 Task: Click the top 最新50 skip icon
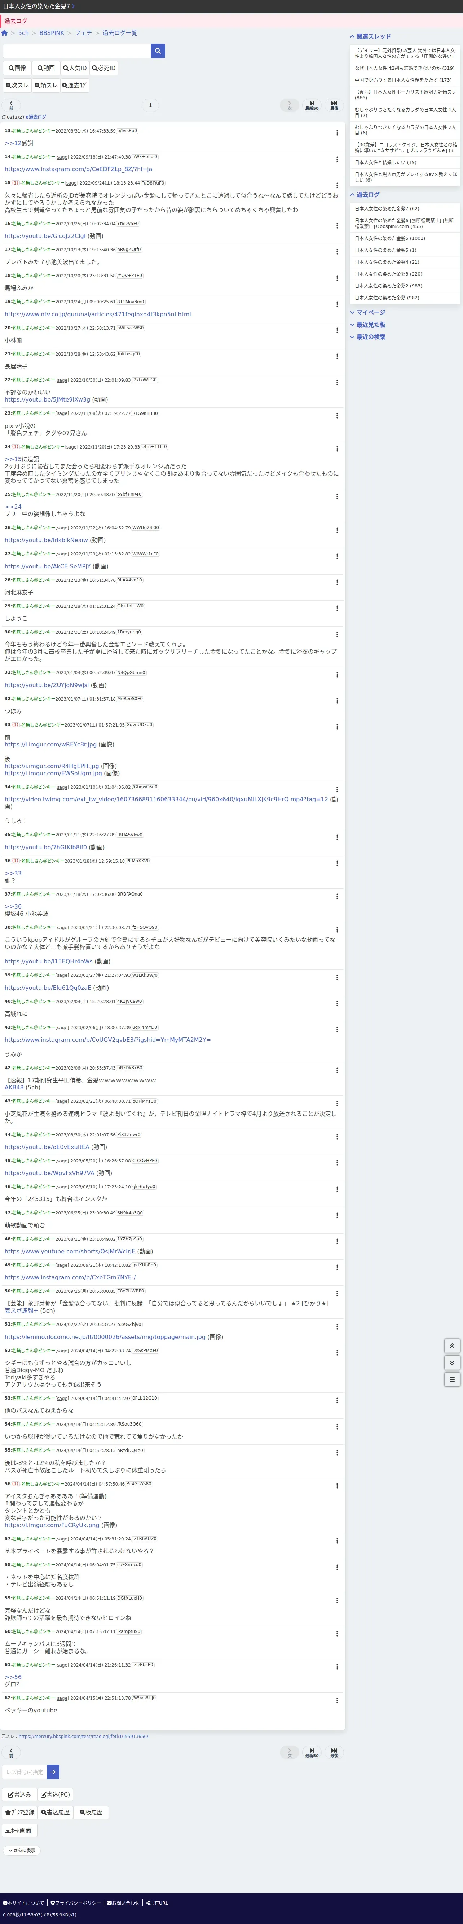tap(312, 105)
